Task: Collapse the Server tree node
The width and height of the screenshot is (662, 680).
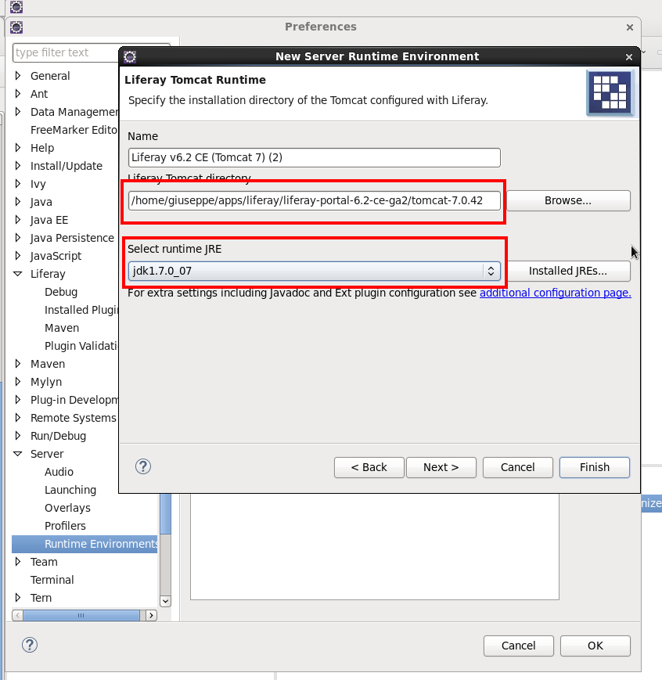Action: tap(18, 454)
